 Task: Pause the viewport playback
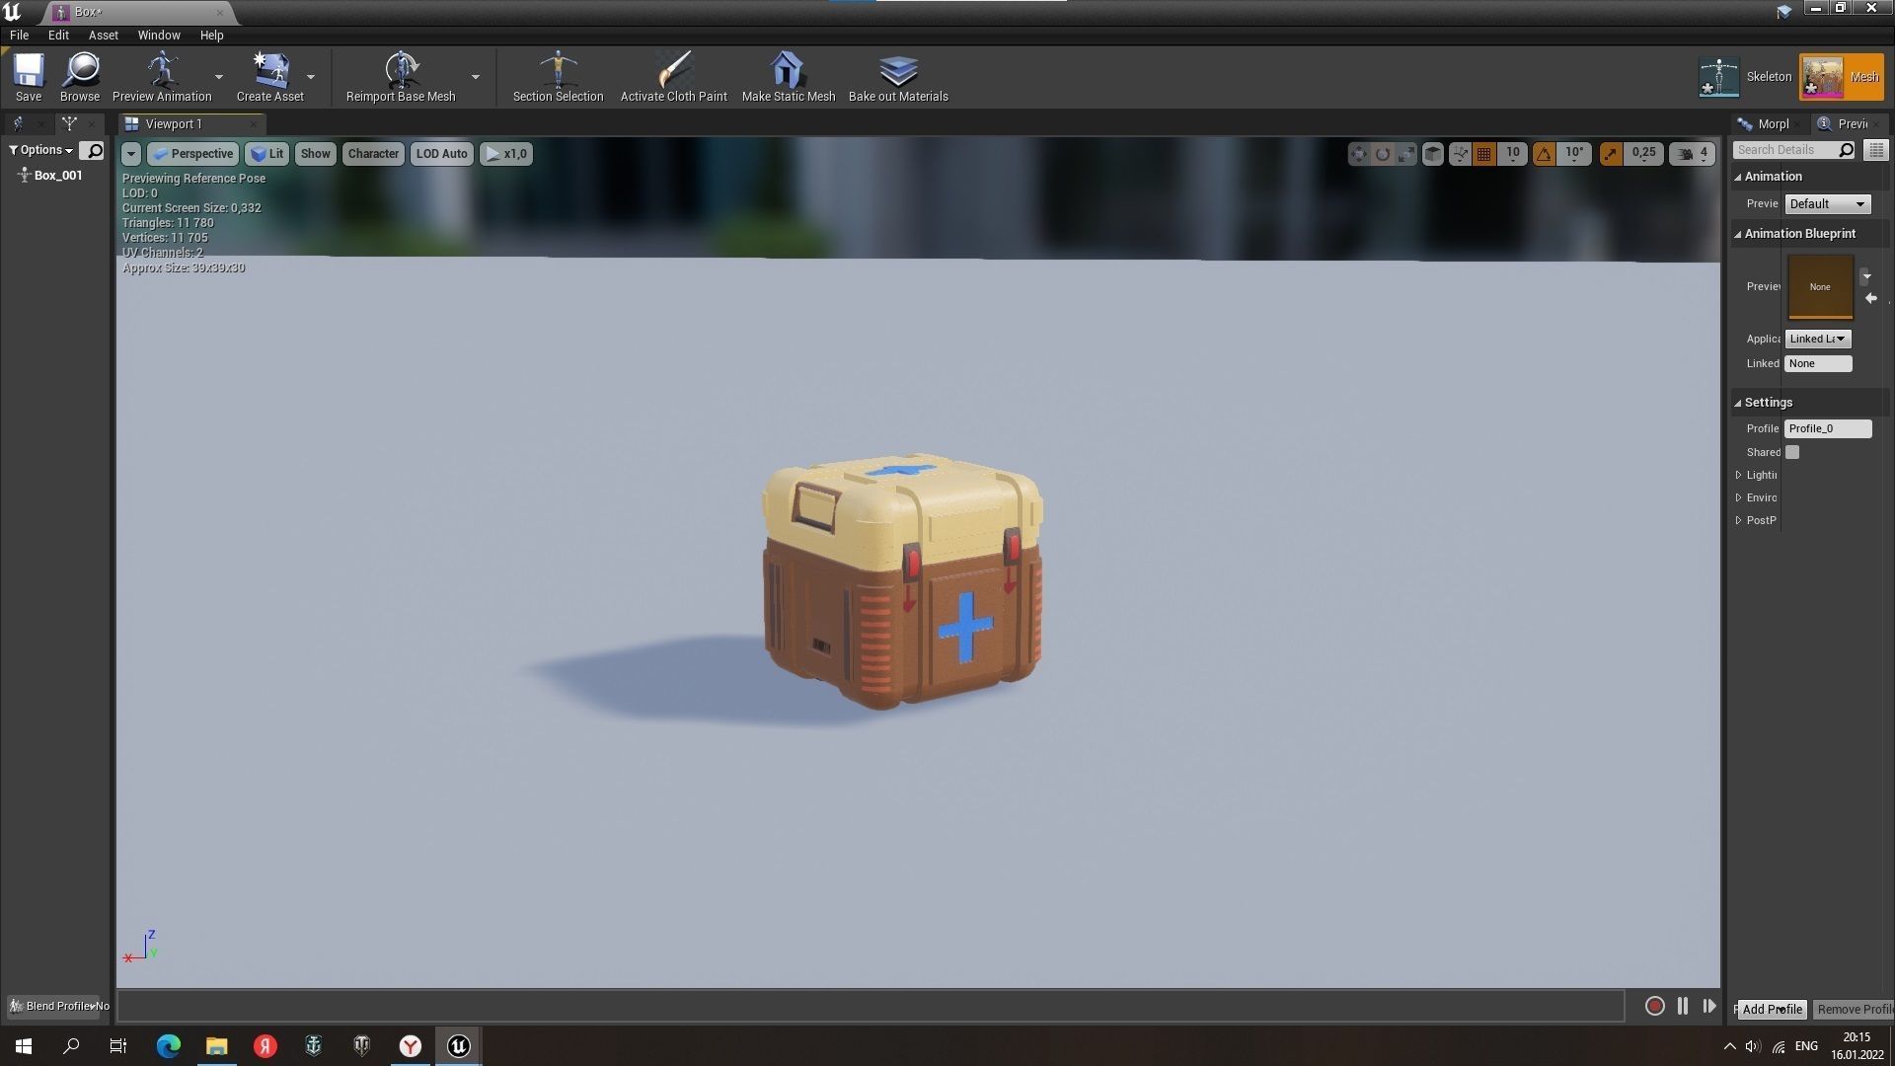(1683, 1006)
